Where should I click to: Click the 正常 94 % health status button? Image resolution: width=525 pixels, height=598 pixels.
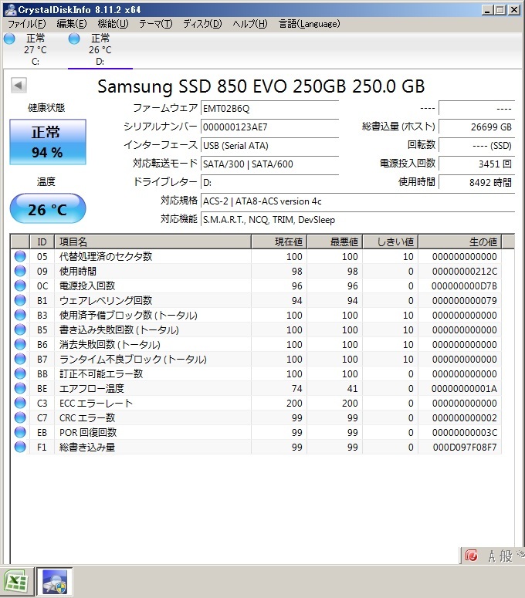pos(48,142)
